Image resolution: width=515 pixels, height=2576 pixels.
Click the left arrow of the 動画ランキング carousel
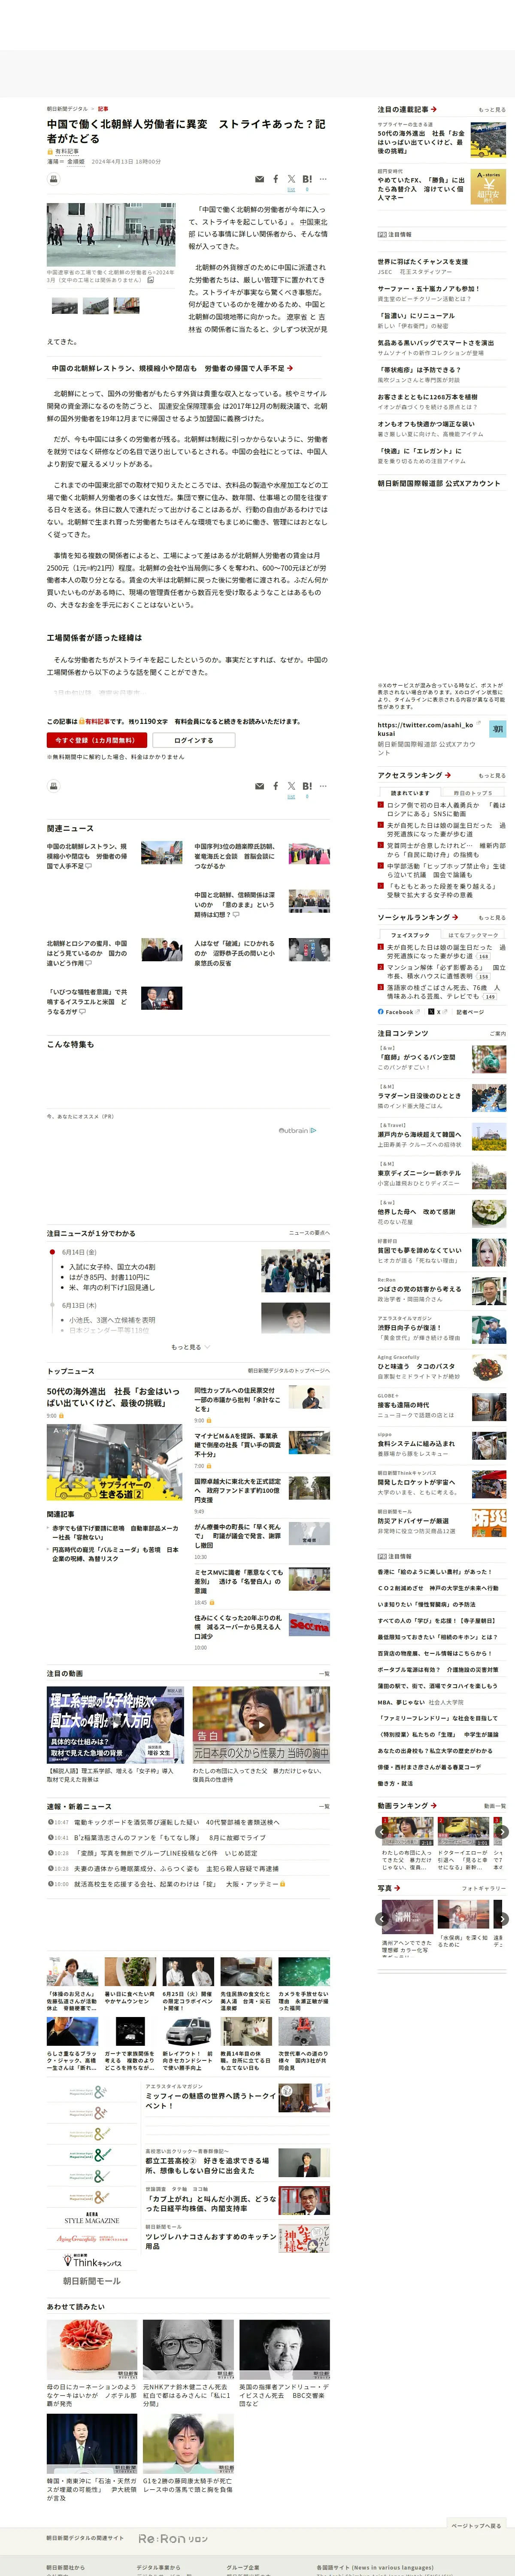381,1832
